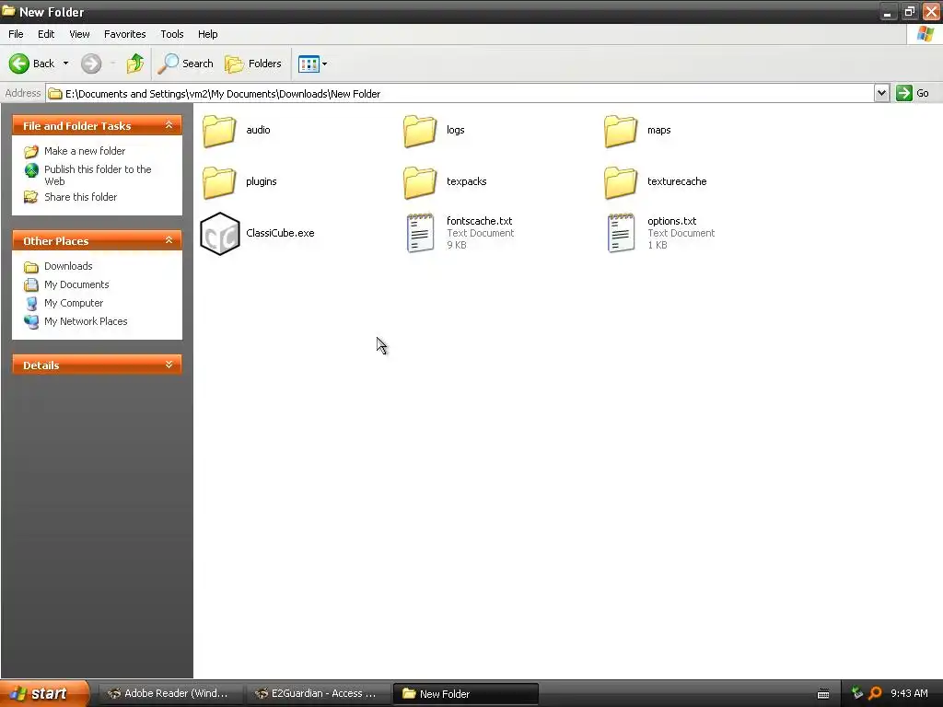Click the Make a new folder icon
Image resolution: width=943 pixels, height=707 pixels.
pyautogui.click(x=31, y=152)
